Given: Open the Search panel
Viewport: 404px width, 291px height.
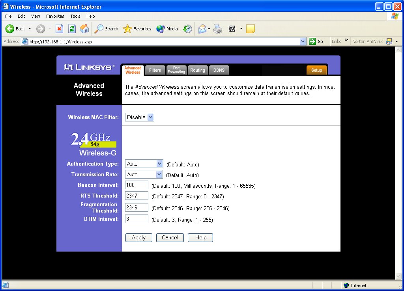Looking at the screenshot, I should pos(106,28).
